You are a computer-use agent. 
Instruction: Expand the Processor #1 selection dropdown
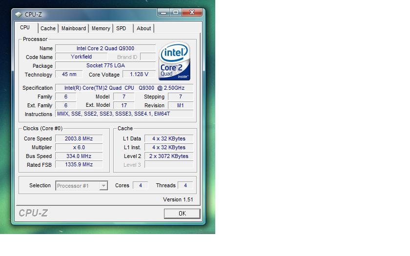point(103,186)
